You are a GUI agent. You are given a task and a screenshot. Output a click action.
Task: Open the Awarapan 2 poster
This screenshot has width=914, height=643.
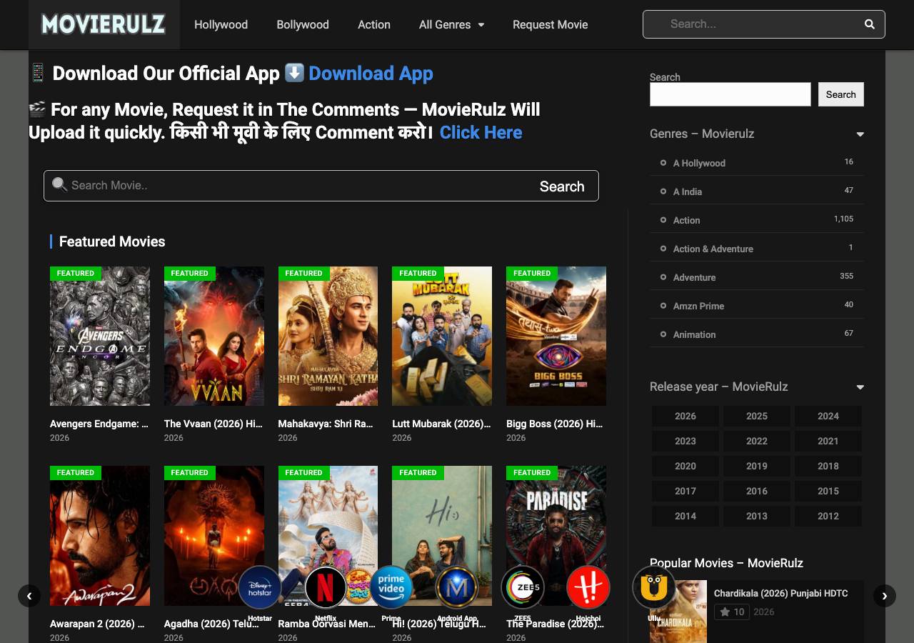coord(100,536)
